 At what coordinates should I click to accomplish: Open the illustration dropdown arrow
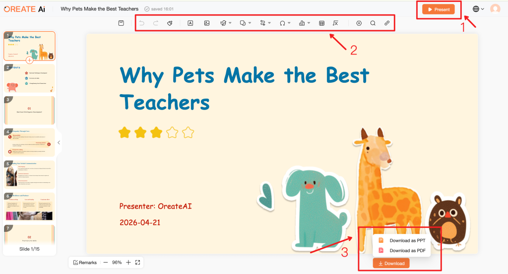(x=230, y=23)
